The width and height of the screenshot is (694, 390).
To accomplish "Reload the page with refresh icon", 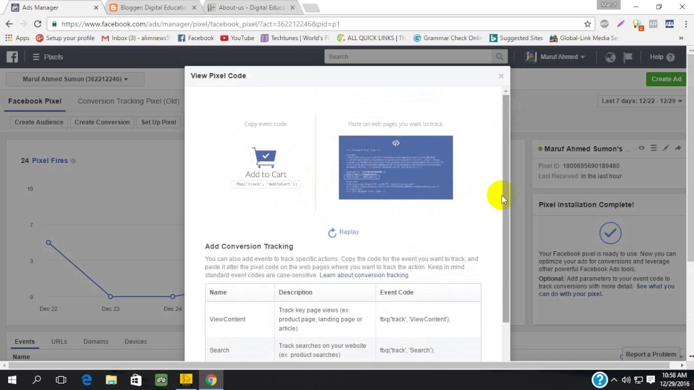I will pos(37,24).
